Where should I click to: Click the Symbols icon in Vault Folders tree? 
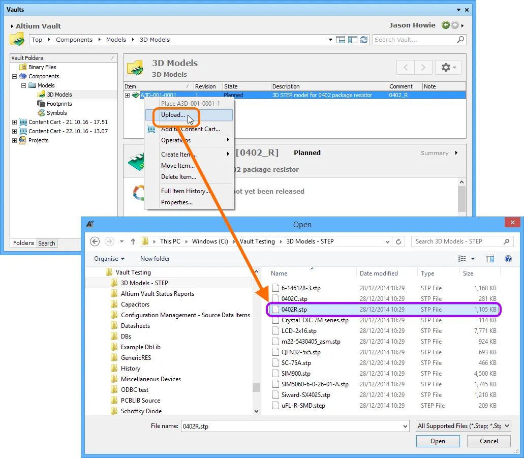pos(41,113)
